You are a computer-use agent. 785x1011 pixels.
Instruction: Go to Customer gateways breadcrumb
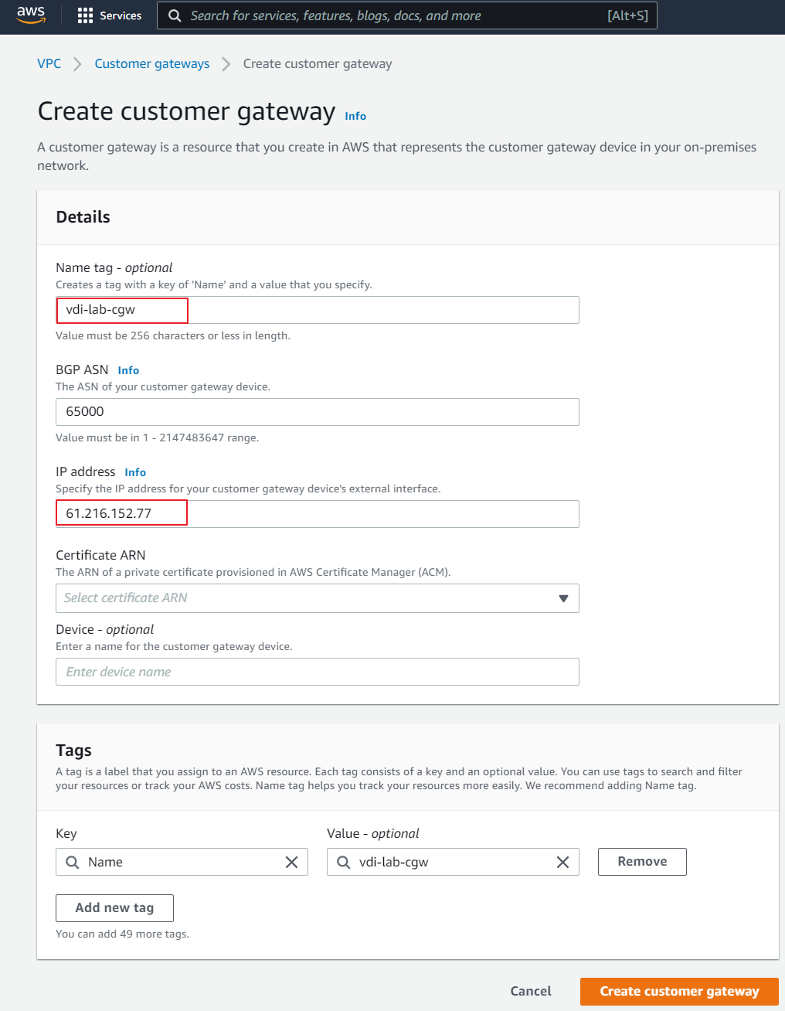(x=151, y=64)
